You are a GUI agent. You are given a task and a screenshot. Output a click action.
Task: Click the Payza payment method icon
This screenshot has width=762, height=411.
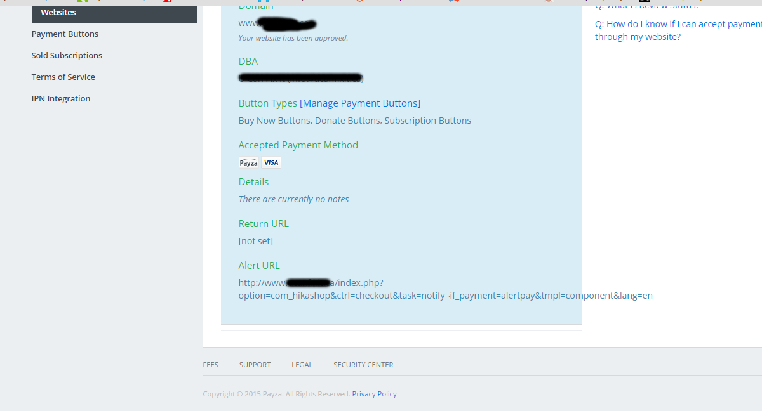[249, 162]
